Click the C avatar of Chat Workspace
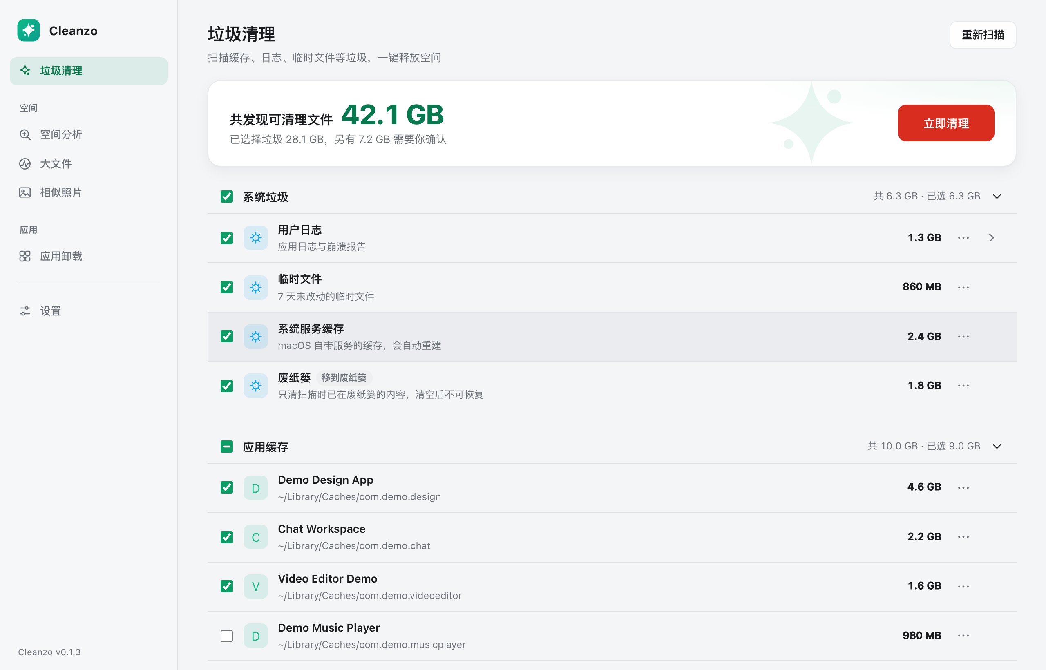The width and height of the screenshot is (1046, 670). click(256, 537)
